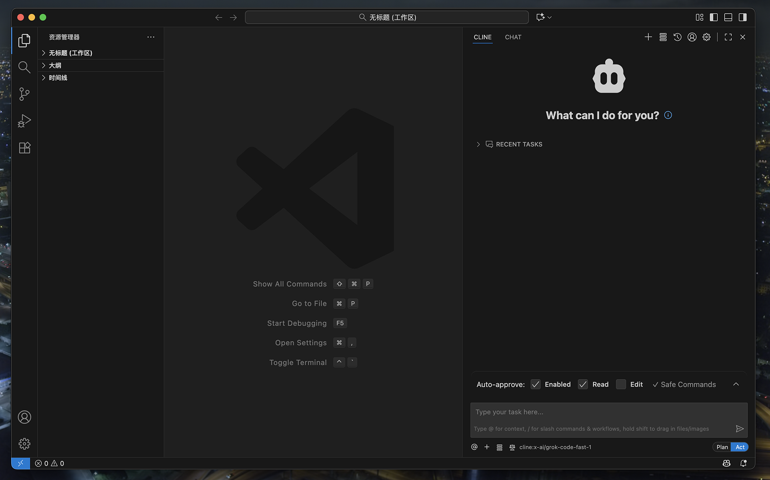This screenshot has height=480, width=770.
Task: Open Accounts menu in the activity bar
Action: point(24,417)
